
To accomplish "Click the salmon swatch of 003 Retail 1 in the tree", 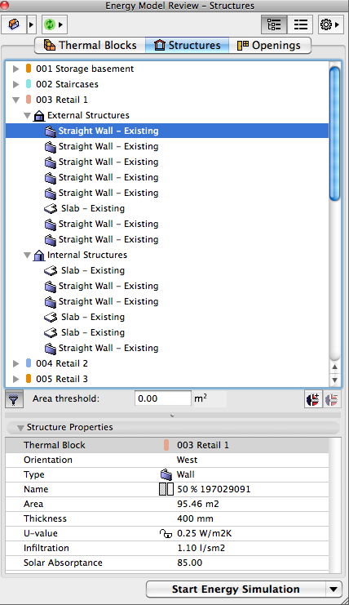I will pos(28,100).
